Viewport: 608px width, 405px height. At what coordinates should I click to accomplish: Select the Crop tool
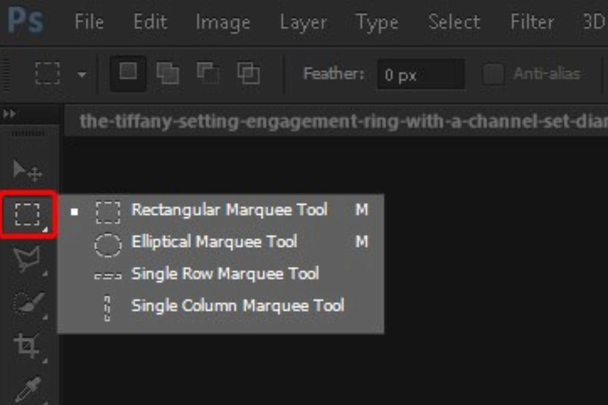point(27,345)
